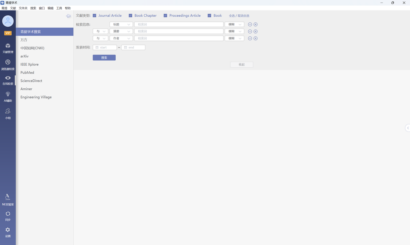This screenshot has width=410, height=245.
Task: Click the 搜索 button to run the search
Action: (x=104, y=57)
